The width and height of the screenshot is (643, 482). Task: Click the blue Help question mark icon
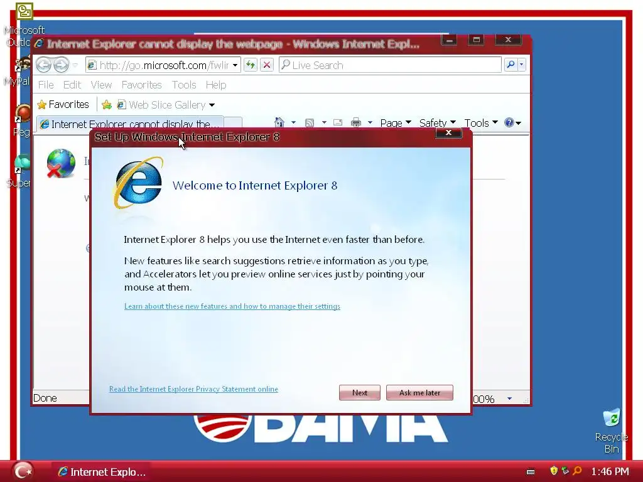(509, 122)
